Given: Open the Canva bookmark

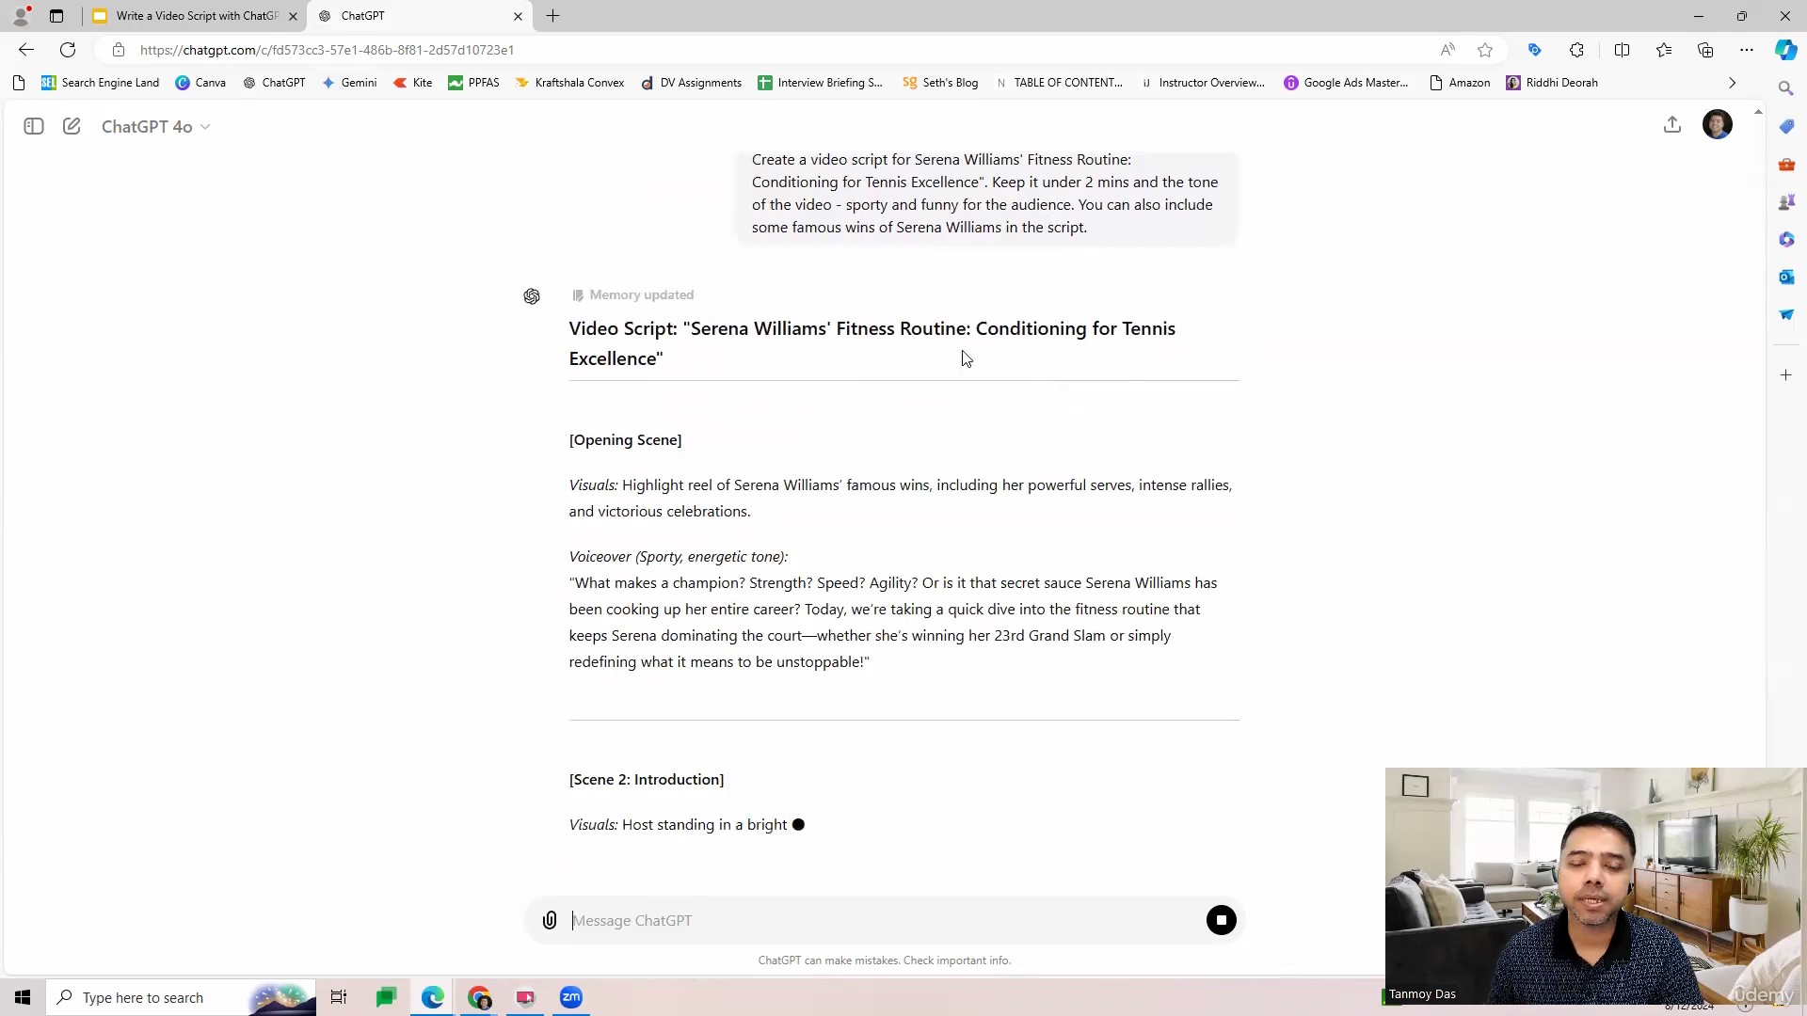Looking at the screenshot, I should click(200, 83).
